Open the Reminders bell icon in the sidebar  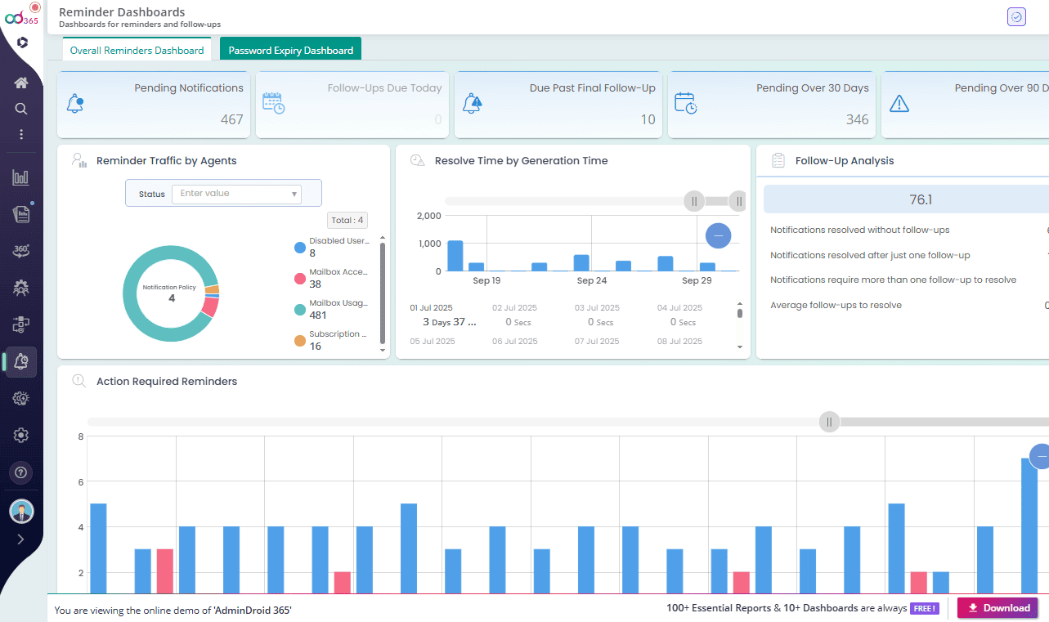[x=20, y=361]
